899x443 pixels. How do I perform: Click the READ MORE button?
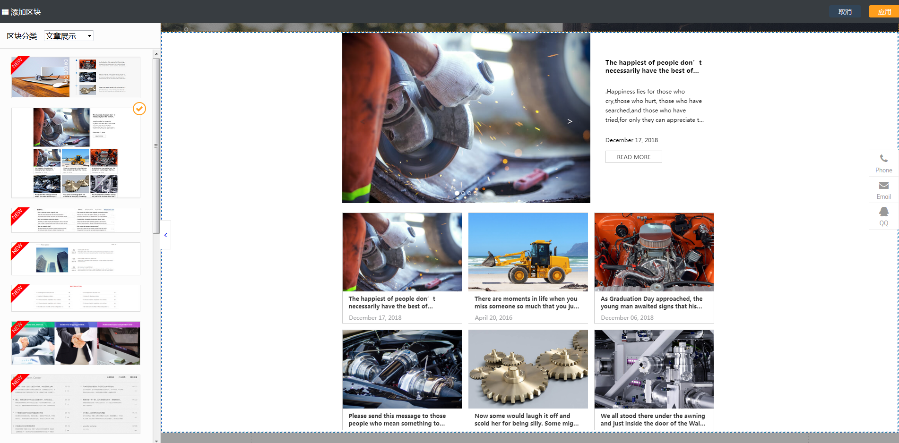pyautogui.click(x=633, y=157)
